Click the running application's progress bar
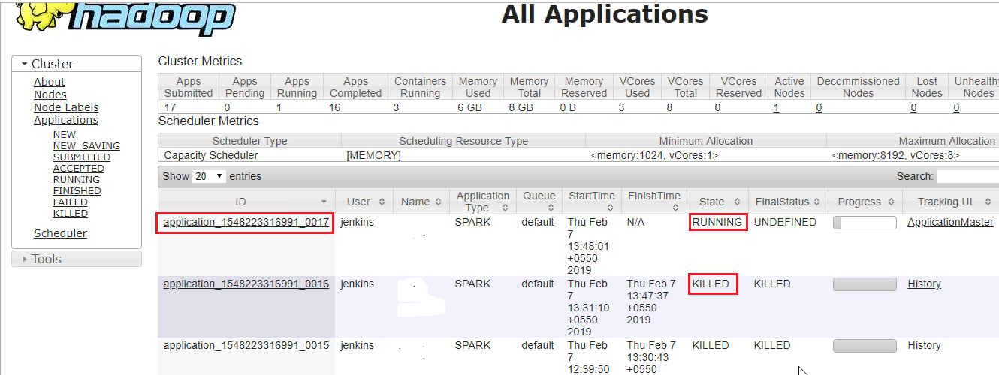The image size is (999, 375). pyautogui.click(x=865, y=223)
